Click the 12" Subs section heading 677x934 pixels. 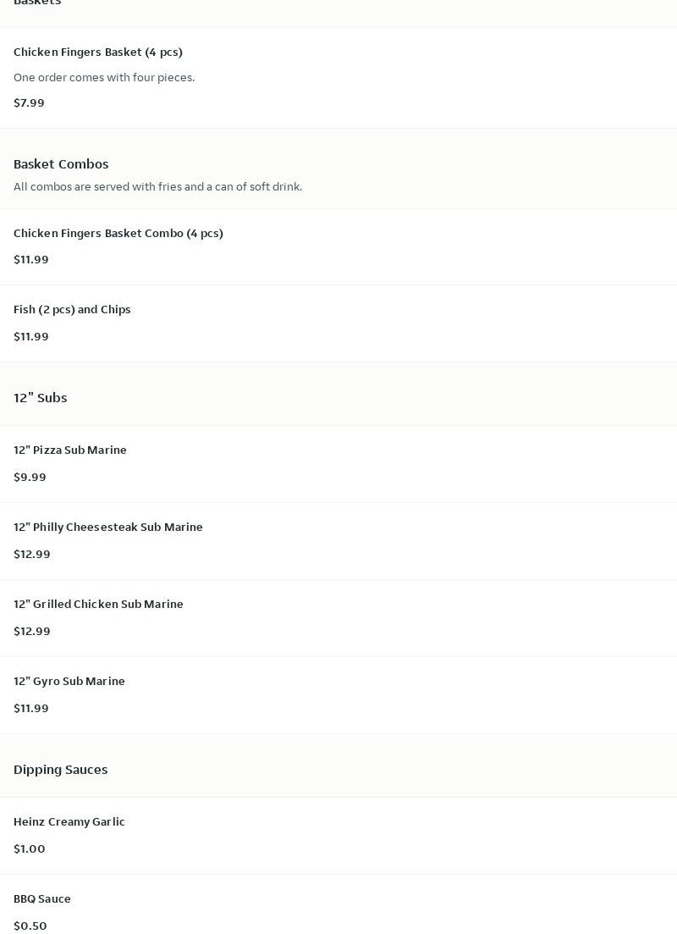pyautogui.click(x=41, y=397)
